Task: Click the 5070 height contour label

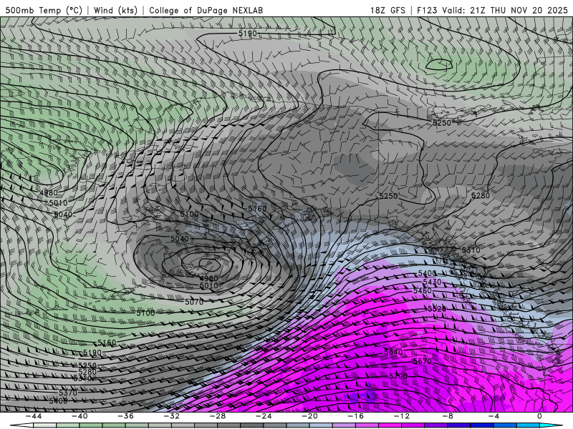Action: (194, 302)
